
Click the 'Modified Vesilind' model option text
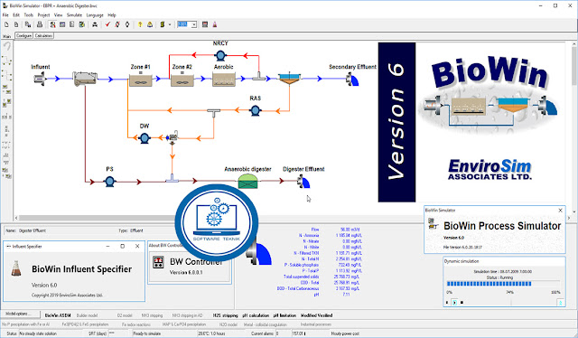[x=317, y=315]
